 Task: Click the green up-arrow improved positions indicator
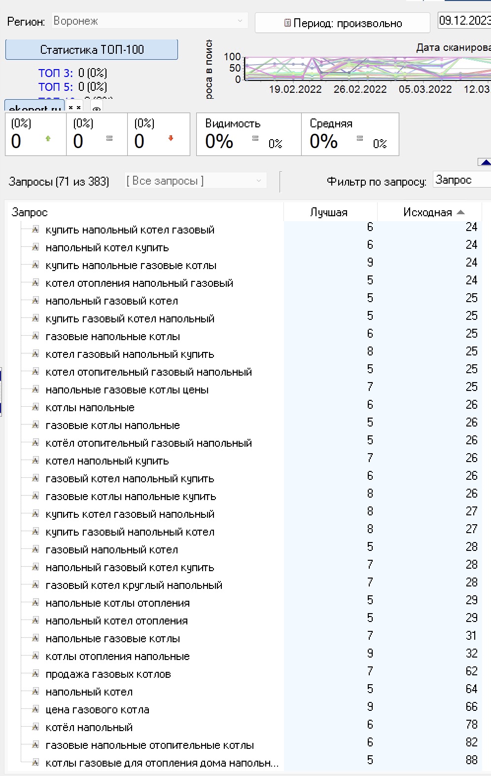point(48,139)
